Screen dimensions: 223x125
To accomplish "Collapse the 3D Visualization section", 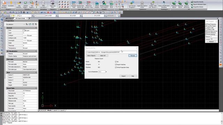I will 36,51.
